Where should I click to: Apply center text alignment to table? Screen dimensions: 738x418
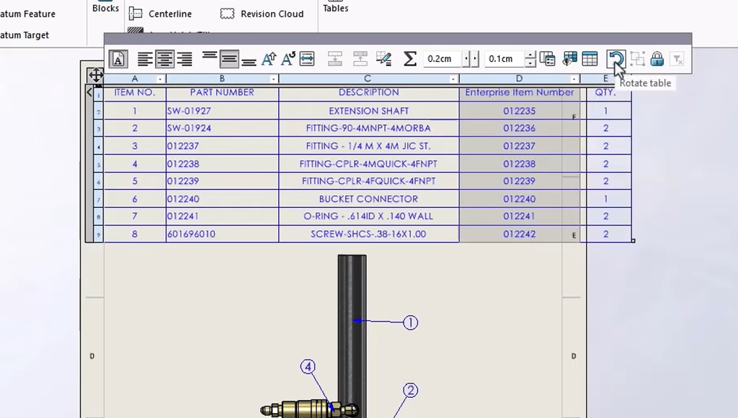point(165,59)
